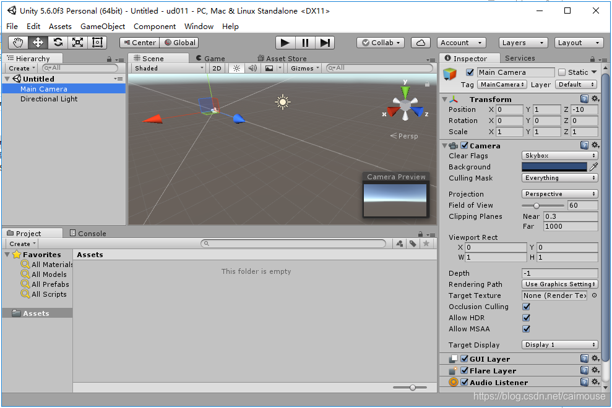The height and width of the screenshot is (408, 612).
Task: Open Audio Listener gear settings
Action: click(595, 382)
